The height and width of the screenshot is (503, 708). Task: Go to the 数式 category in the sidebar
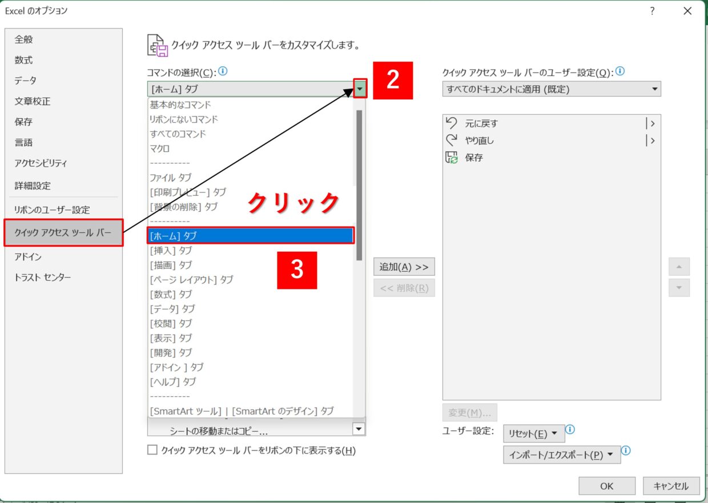(63, 60)
